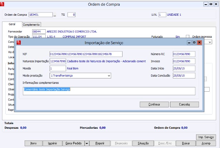This screenshot has width=220, height=148.
Task: Open lookup ellipsis next to Ordem de Compra number
Action: [55, 15]
